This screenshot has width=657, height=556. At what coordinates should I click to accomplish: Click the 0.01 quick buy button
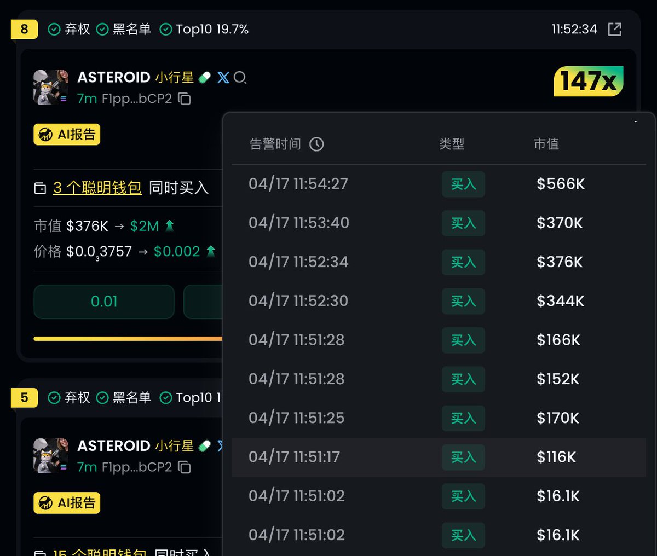(104, 302)
